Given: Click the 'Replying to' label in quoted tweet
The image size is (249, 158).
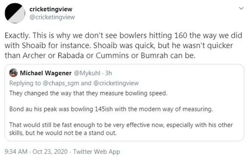Looking at the screenshot, I should 23,82.
